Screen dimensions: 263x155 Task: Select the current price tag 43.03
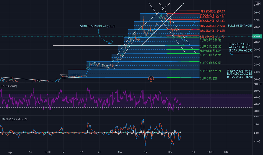tap(257, 36)
